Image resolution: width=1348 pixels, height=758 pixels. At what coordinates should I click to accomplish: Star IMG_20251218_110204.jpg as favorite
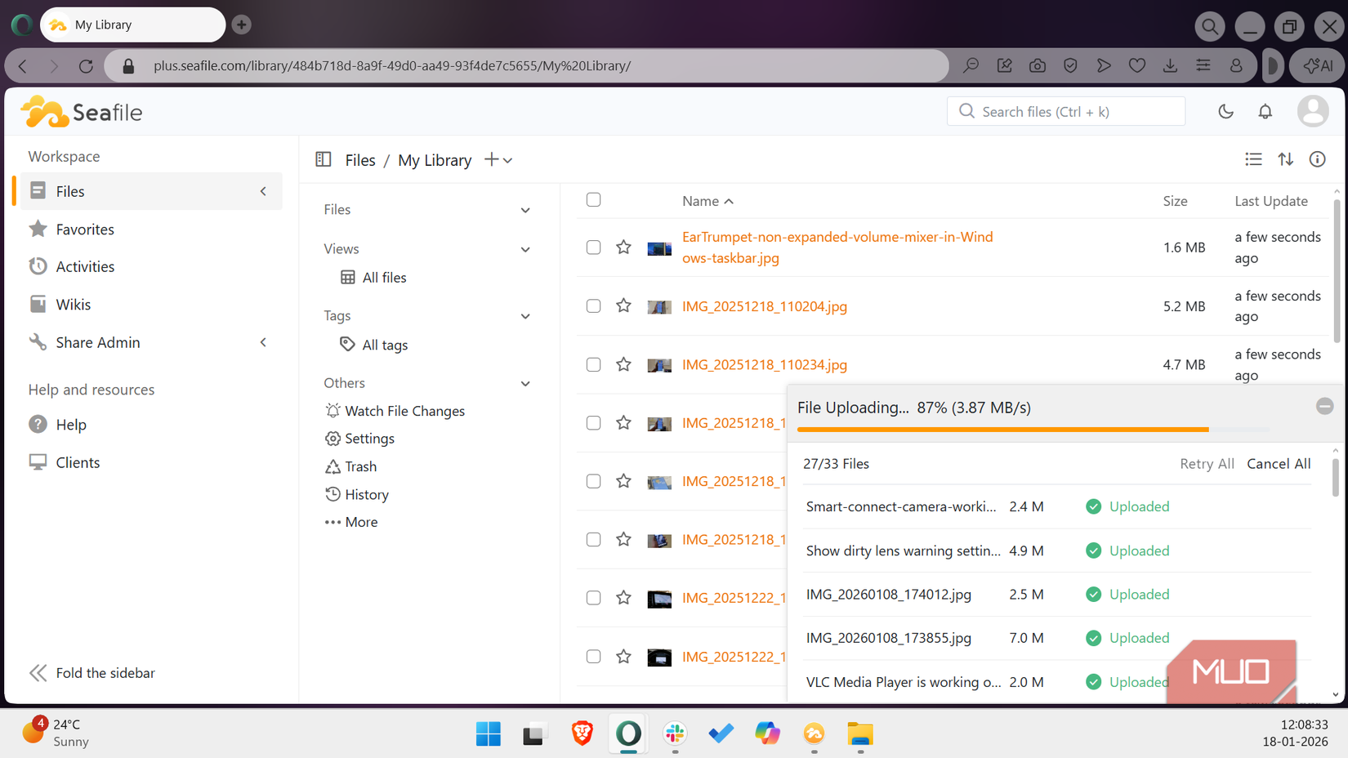tap(623, 305)
